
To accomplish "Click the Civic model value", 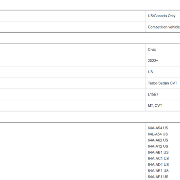I will pos(152,49).
